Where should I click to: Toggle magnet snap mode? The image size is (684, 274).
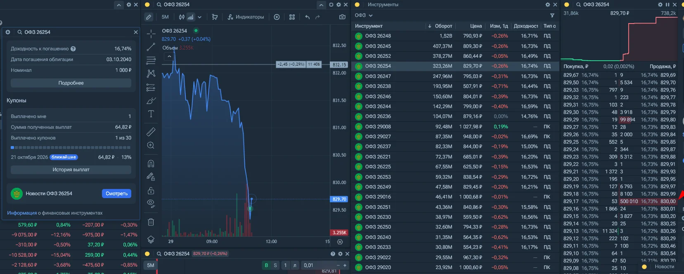[x=151, y=163]
